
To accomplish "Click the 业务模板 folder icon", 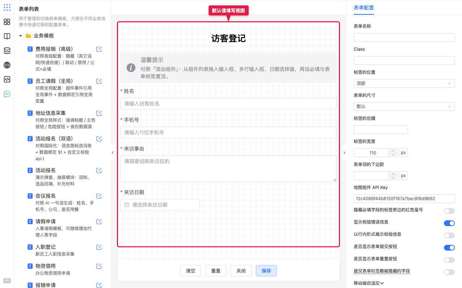I will 28,36.
